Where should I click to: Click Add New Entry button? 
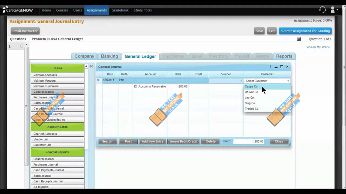click(x=152, y=141)
